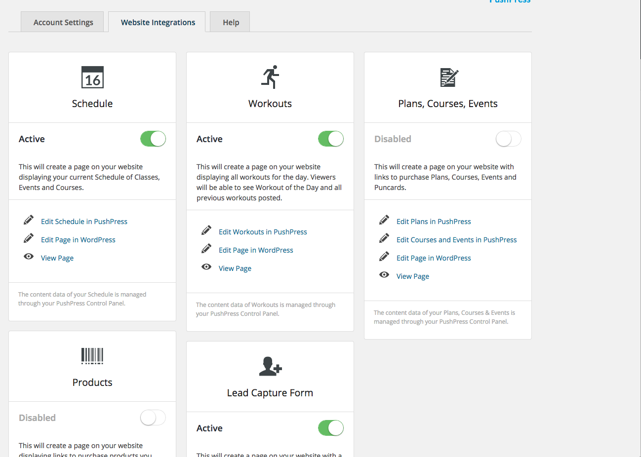Click eye icon beside Workouts' View Page
The image size is (641, 457).
click(x=206, y=267)
